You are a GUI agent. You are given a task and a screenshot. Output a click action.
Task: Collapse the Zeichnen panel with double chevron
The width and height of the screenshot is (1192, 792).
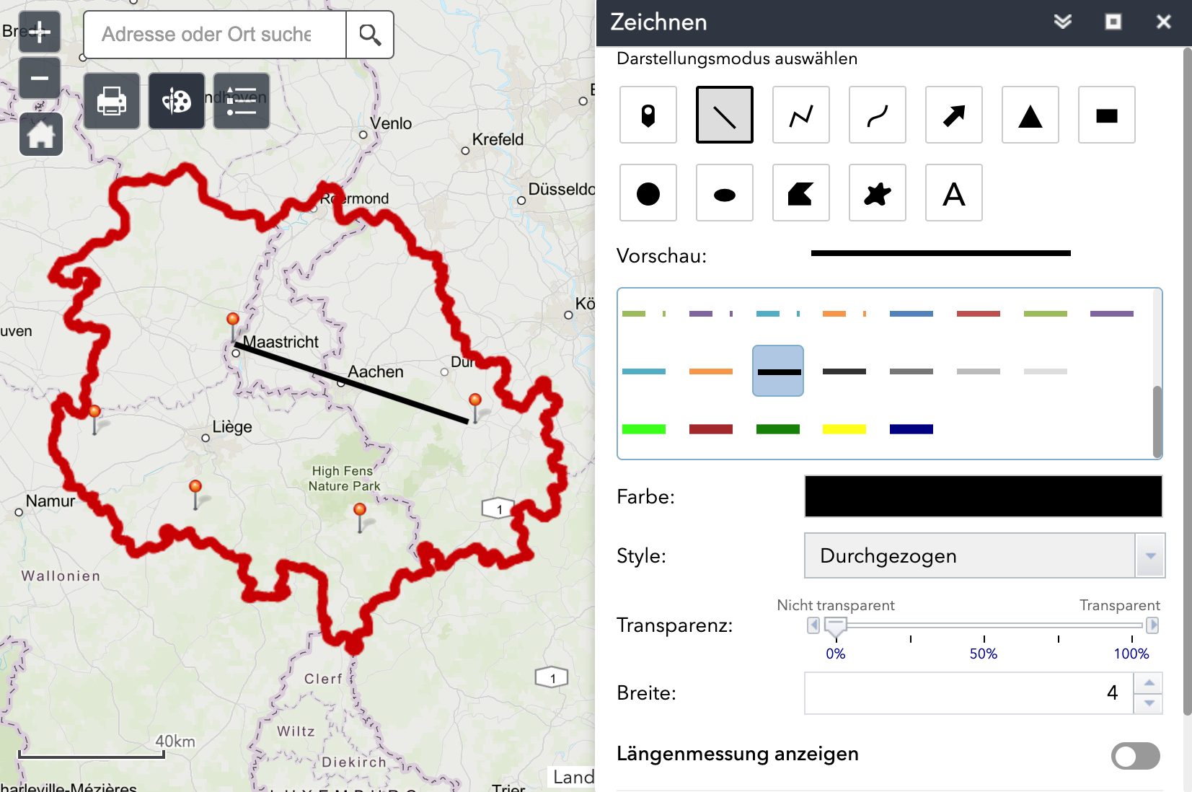1062,22
